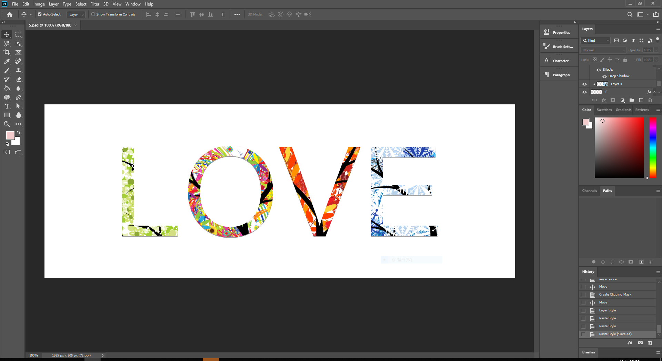This screenshot has width=662, height=361.
Task: Select the Layer Style history state
Action: coord(618,310)
